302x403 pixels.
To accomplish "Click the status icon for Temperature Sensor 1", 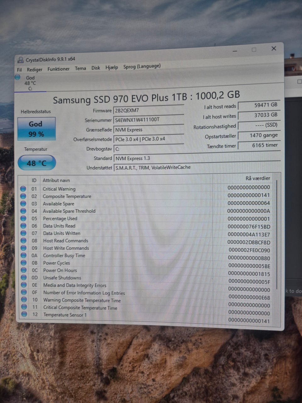I will pos(24,314).
